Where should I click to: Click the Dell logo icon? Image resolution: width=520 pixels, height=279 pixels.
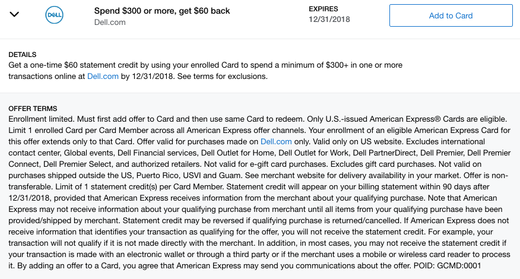(x=55, y=15)
